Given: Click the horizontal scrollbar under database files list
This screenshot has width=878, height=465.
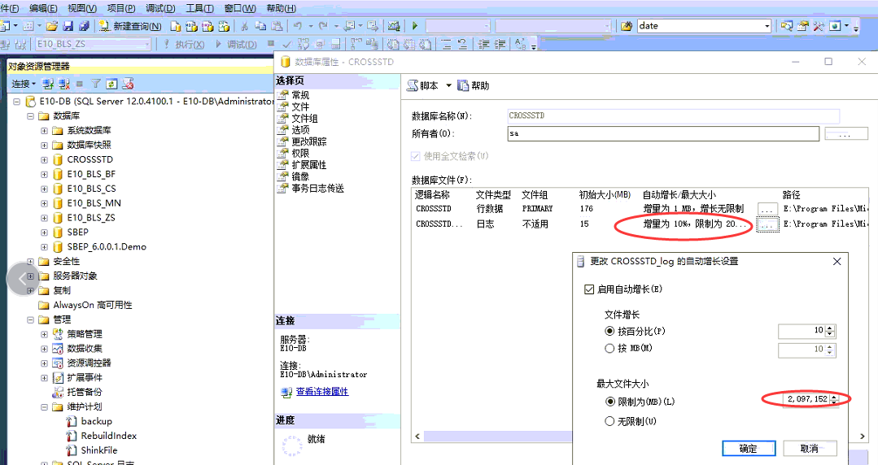Looking at the screenshot, I should click(488, 437).
